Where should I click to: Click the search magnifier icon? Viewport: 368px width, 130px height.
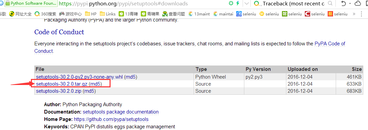(x=330, y=3)
